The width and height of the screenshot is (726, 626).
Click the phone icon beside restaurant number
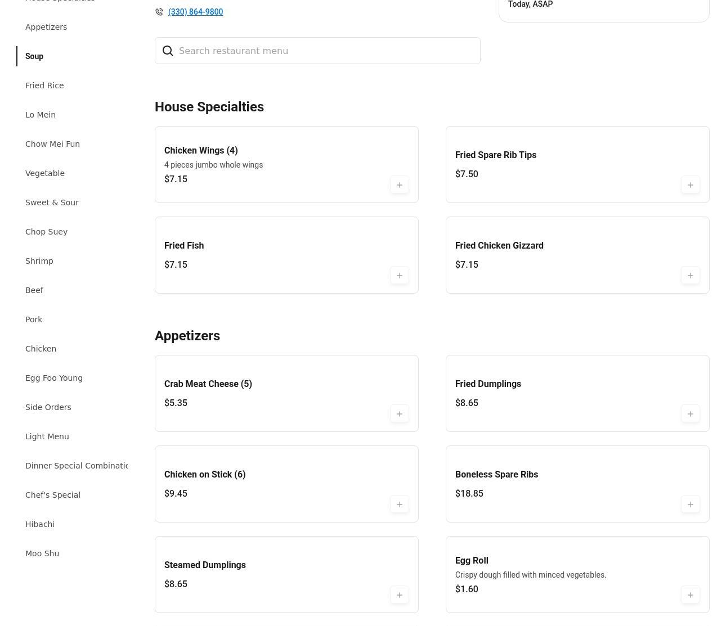click(159, 12)
